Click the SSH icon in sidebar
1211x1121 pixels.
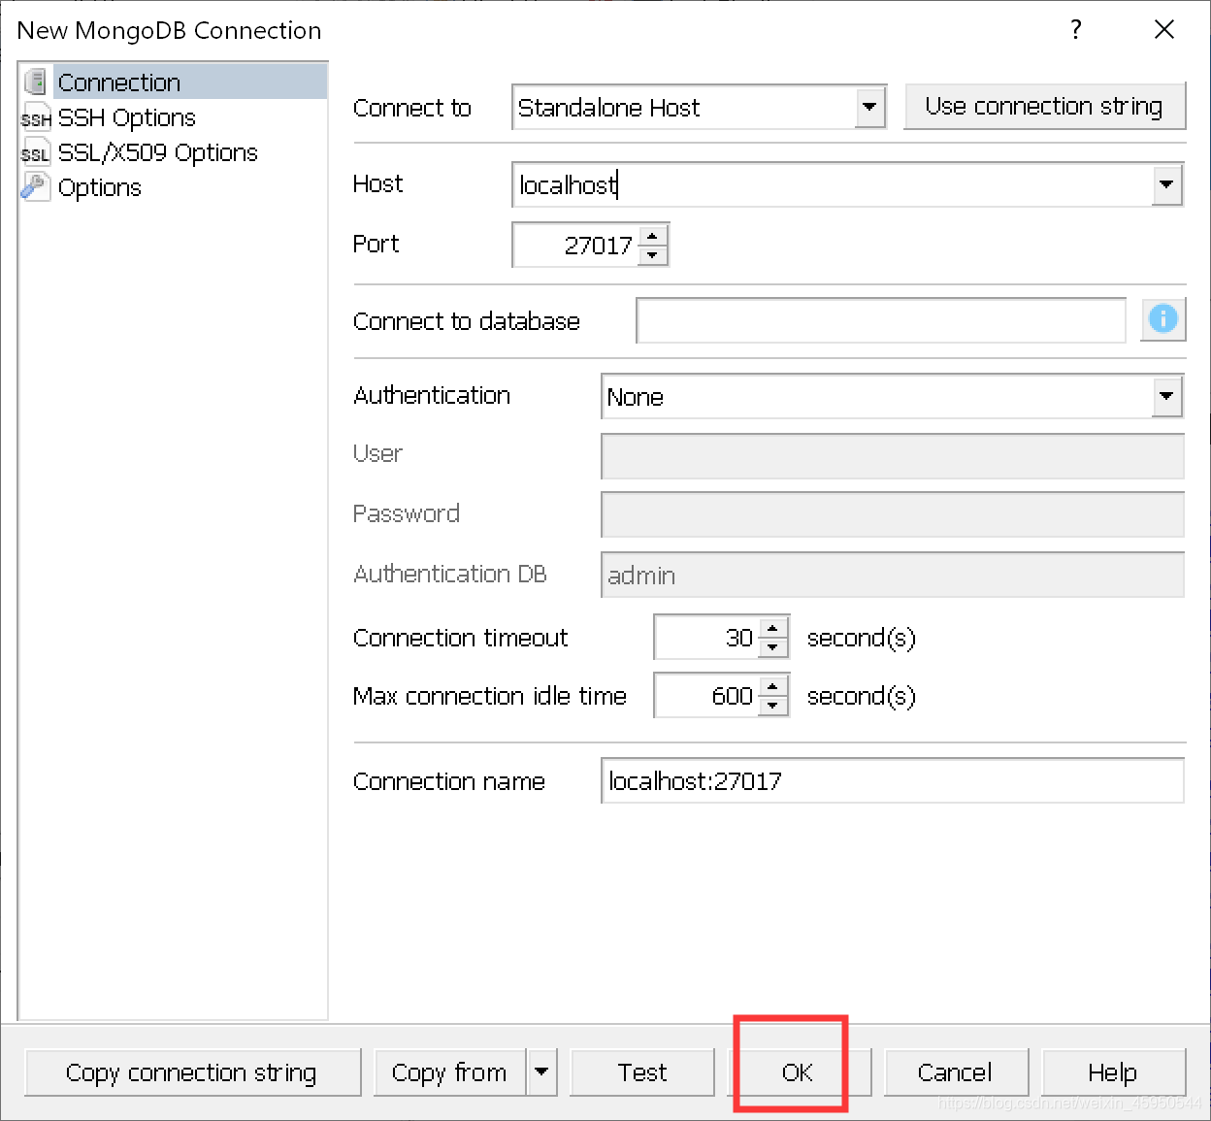click(x=36, y=117)
